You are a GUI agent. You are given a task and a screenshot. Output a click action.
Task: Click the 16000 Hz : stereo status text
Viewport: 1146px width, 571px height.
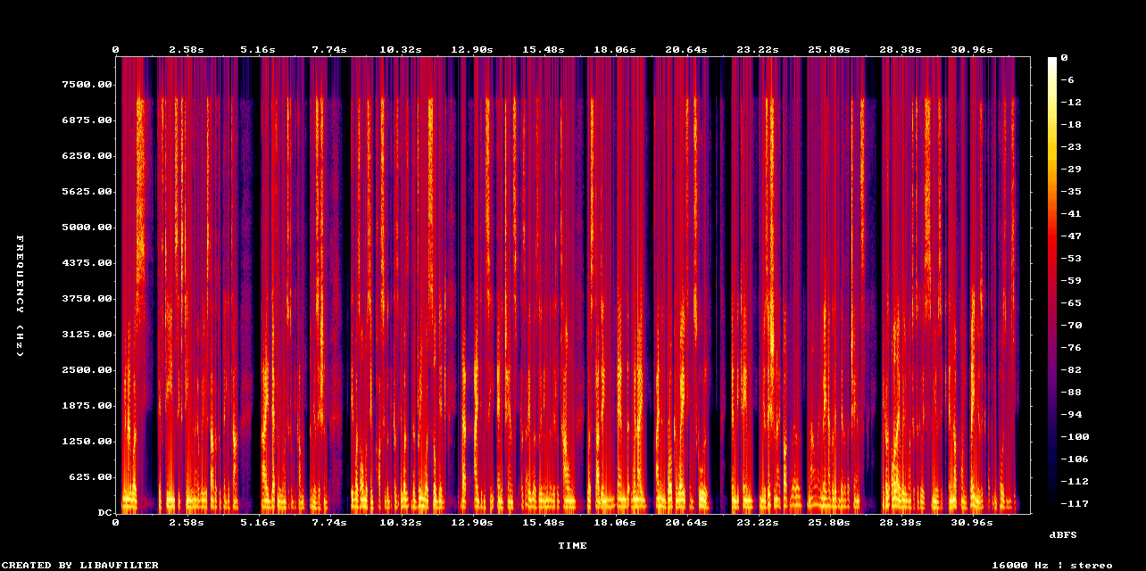[x=1054, y=564]
